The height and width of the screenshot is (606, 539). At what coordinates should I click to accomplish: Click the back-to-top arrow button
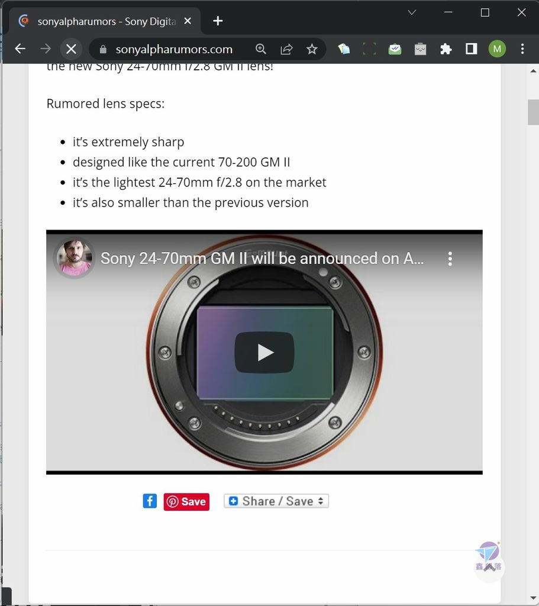489,568
